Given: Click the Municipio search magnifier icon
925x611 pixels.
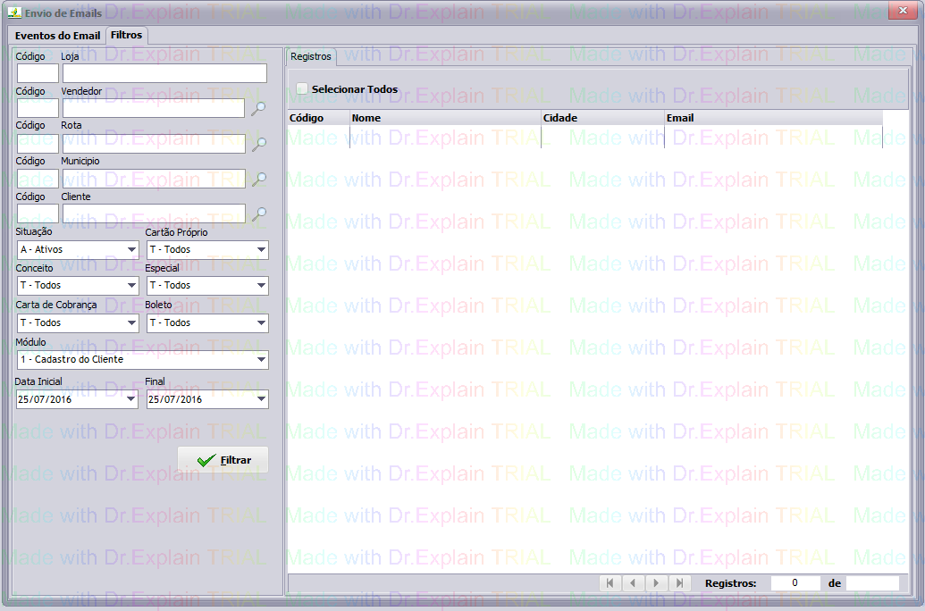Looking at the screenshot, I should point(258,180).
